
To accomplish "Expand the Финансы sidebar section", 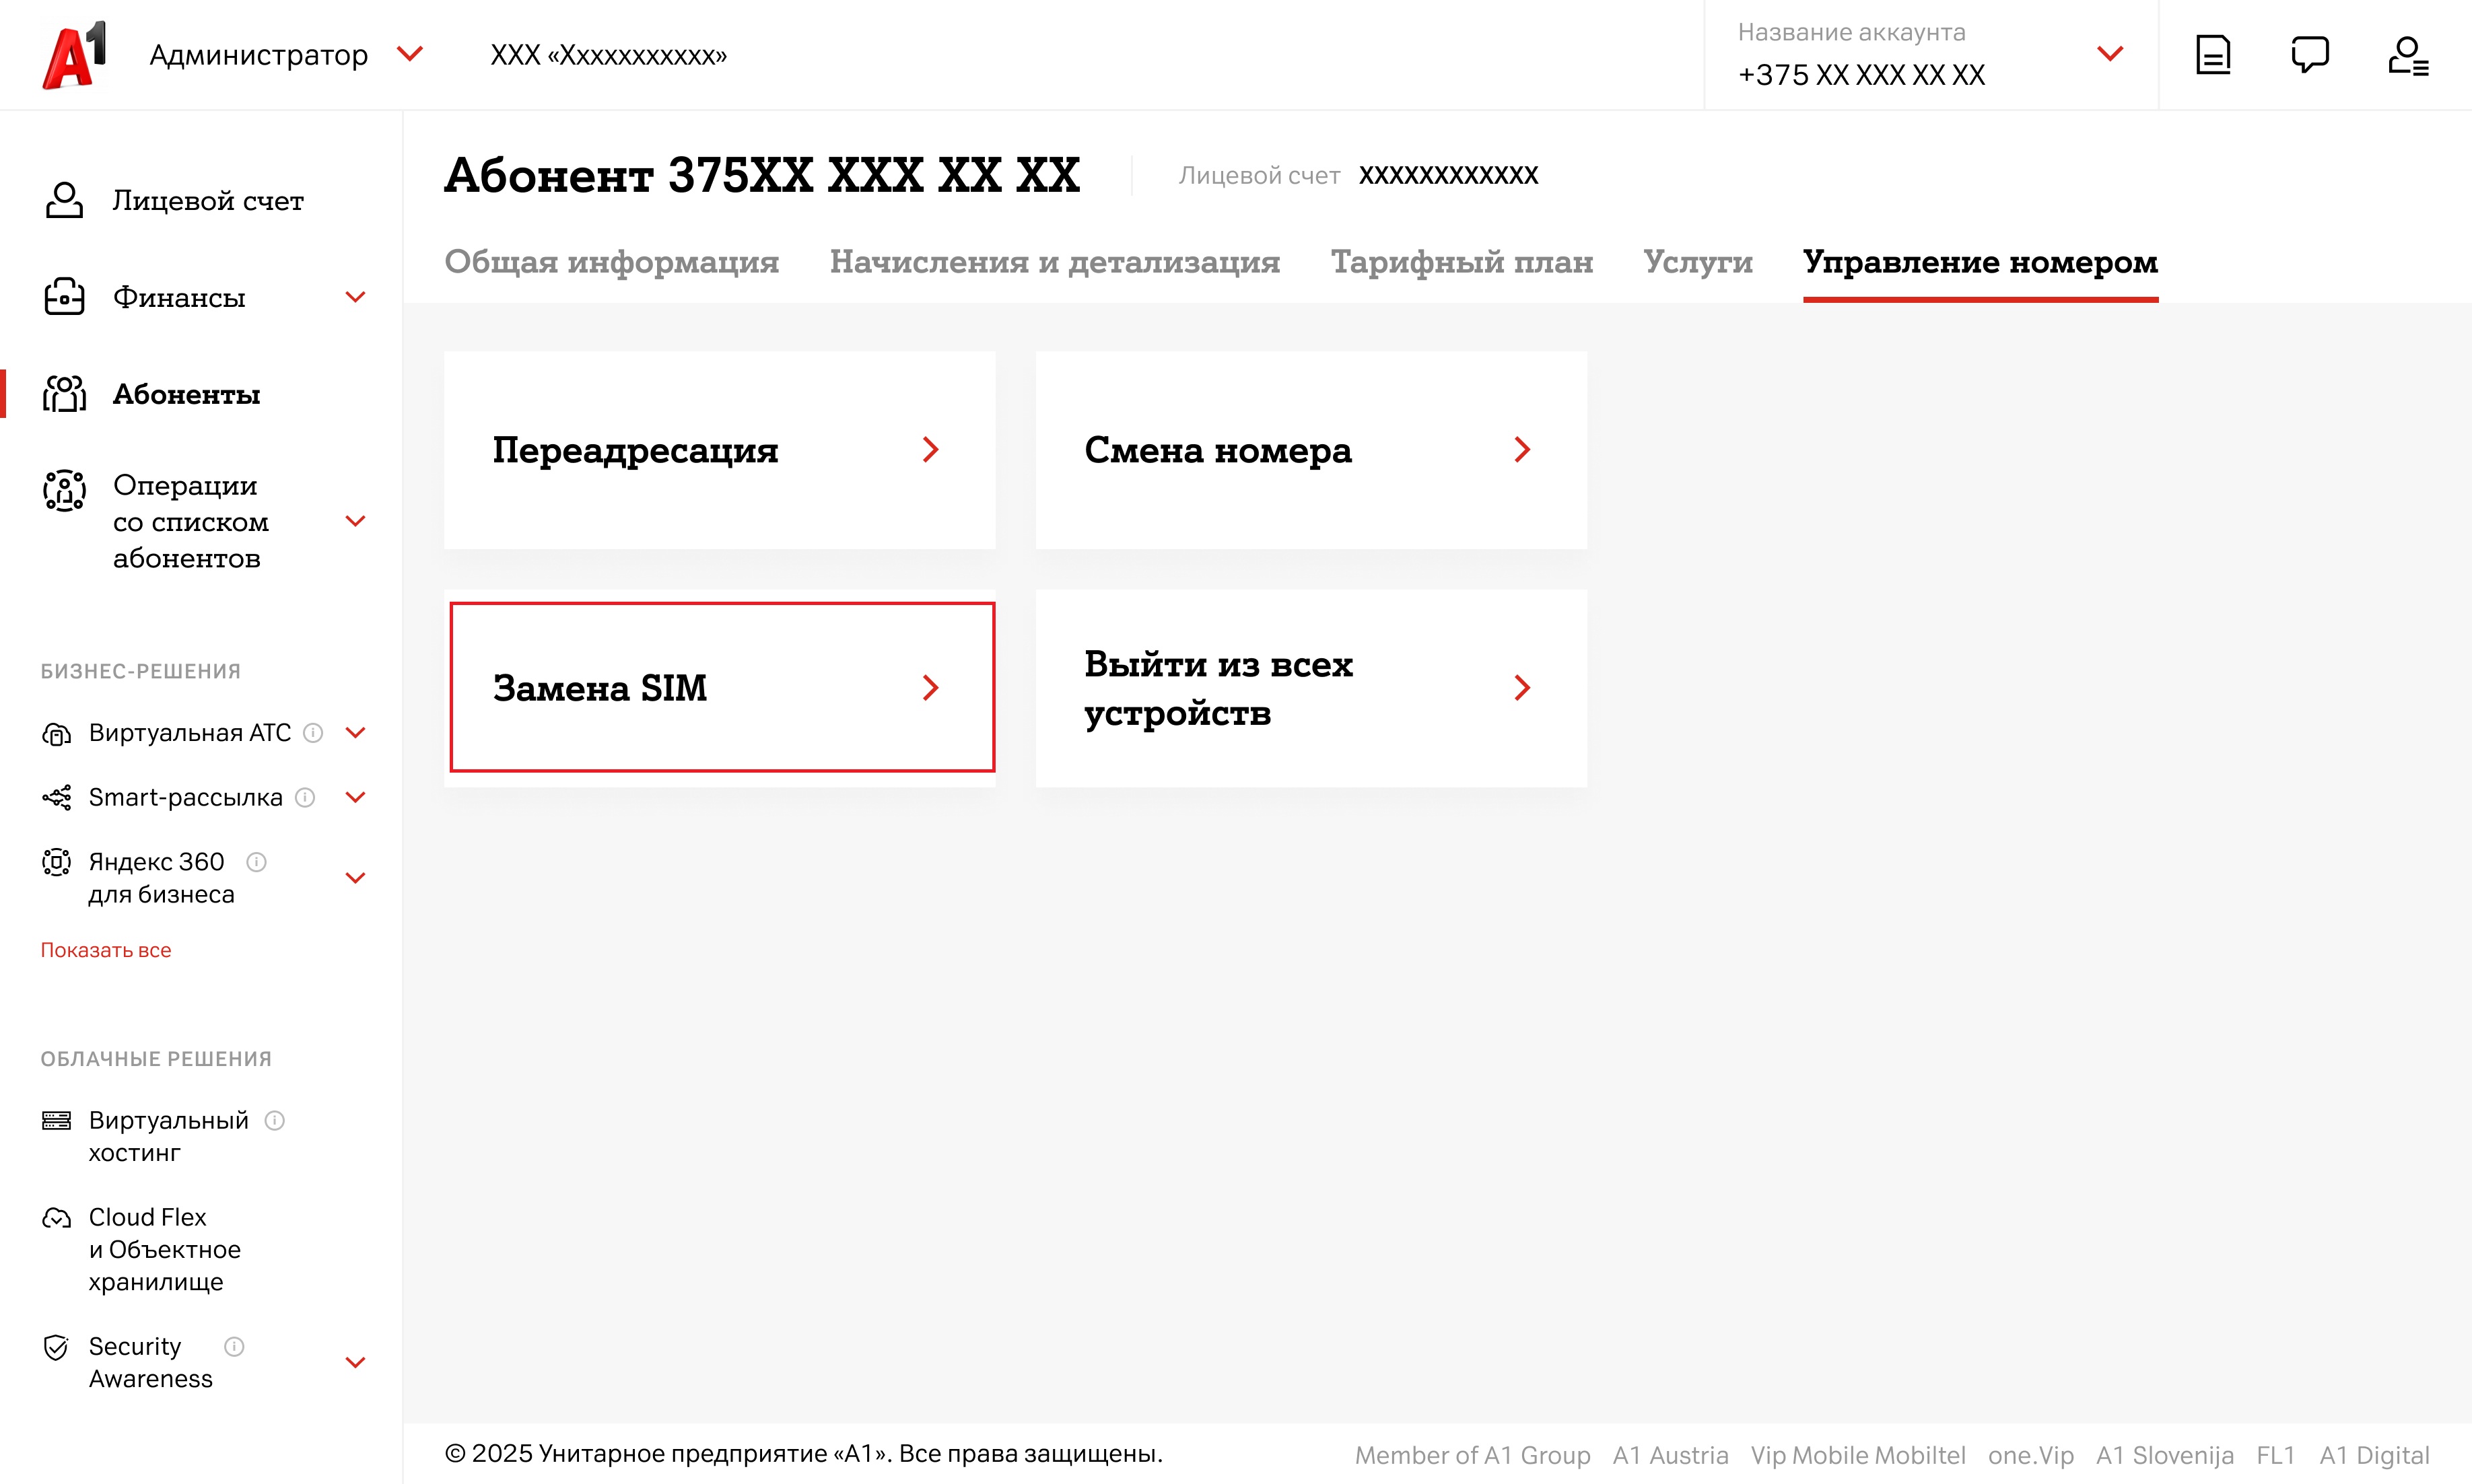I will pos(355,297).
